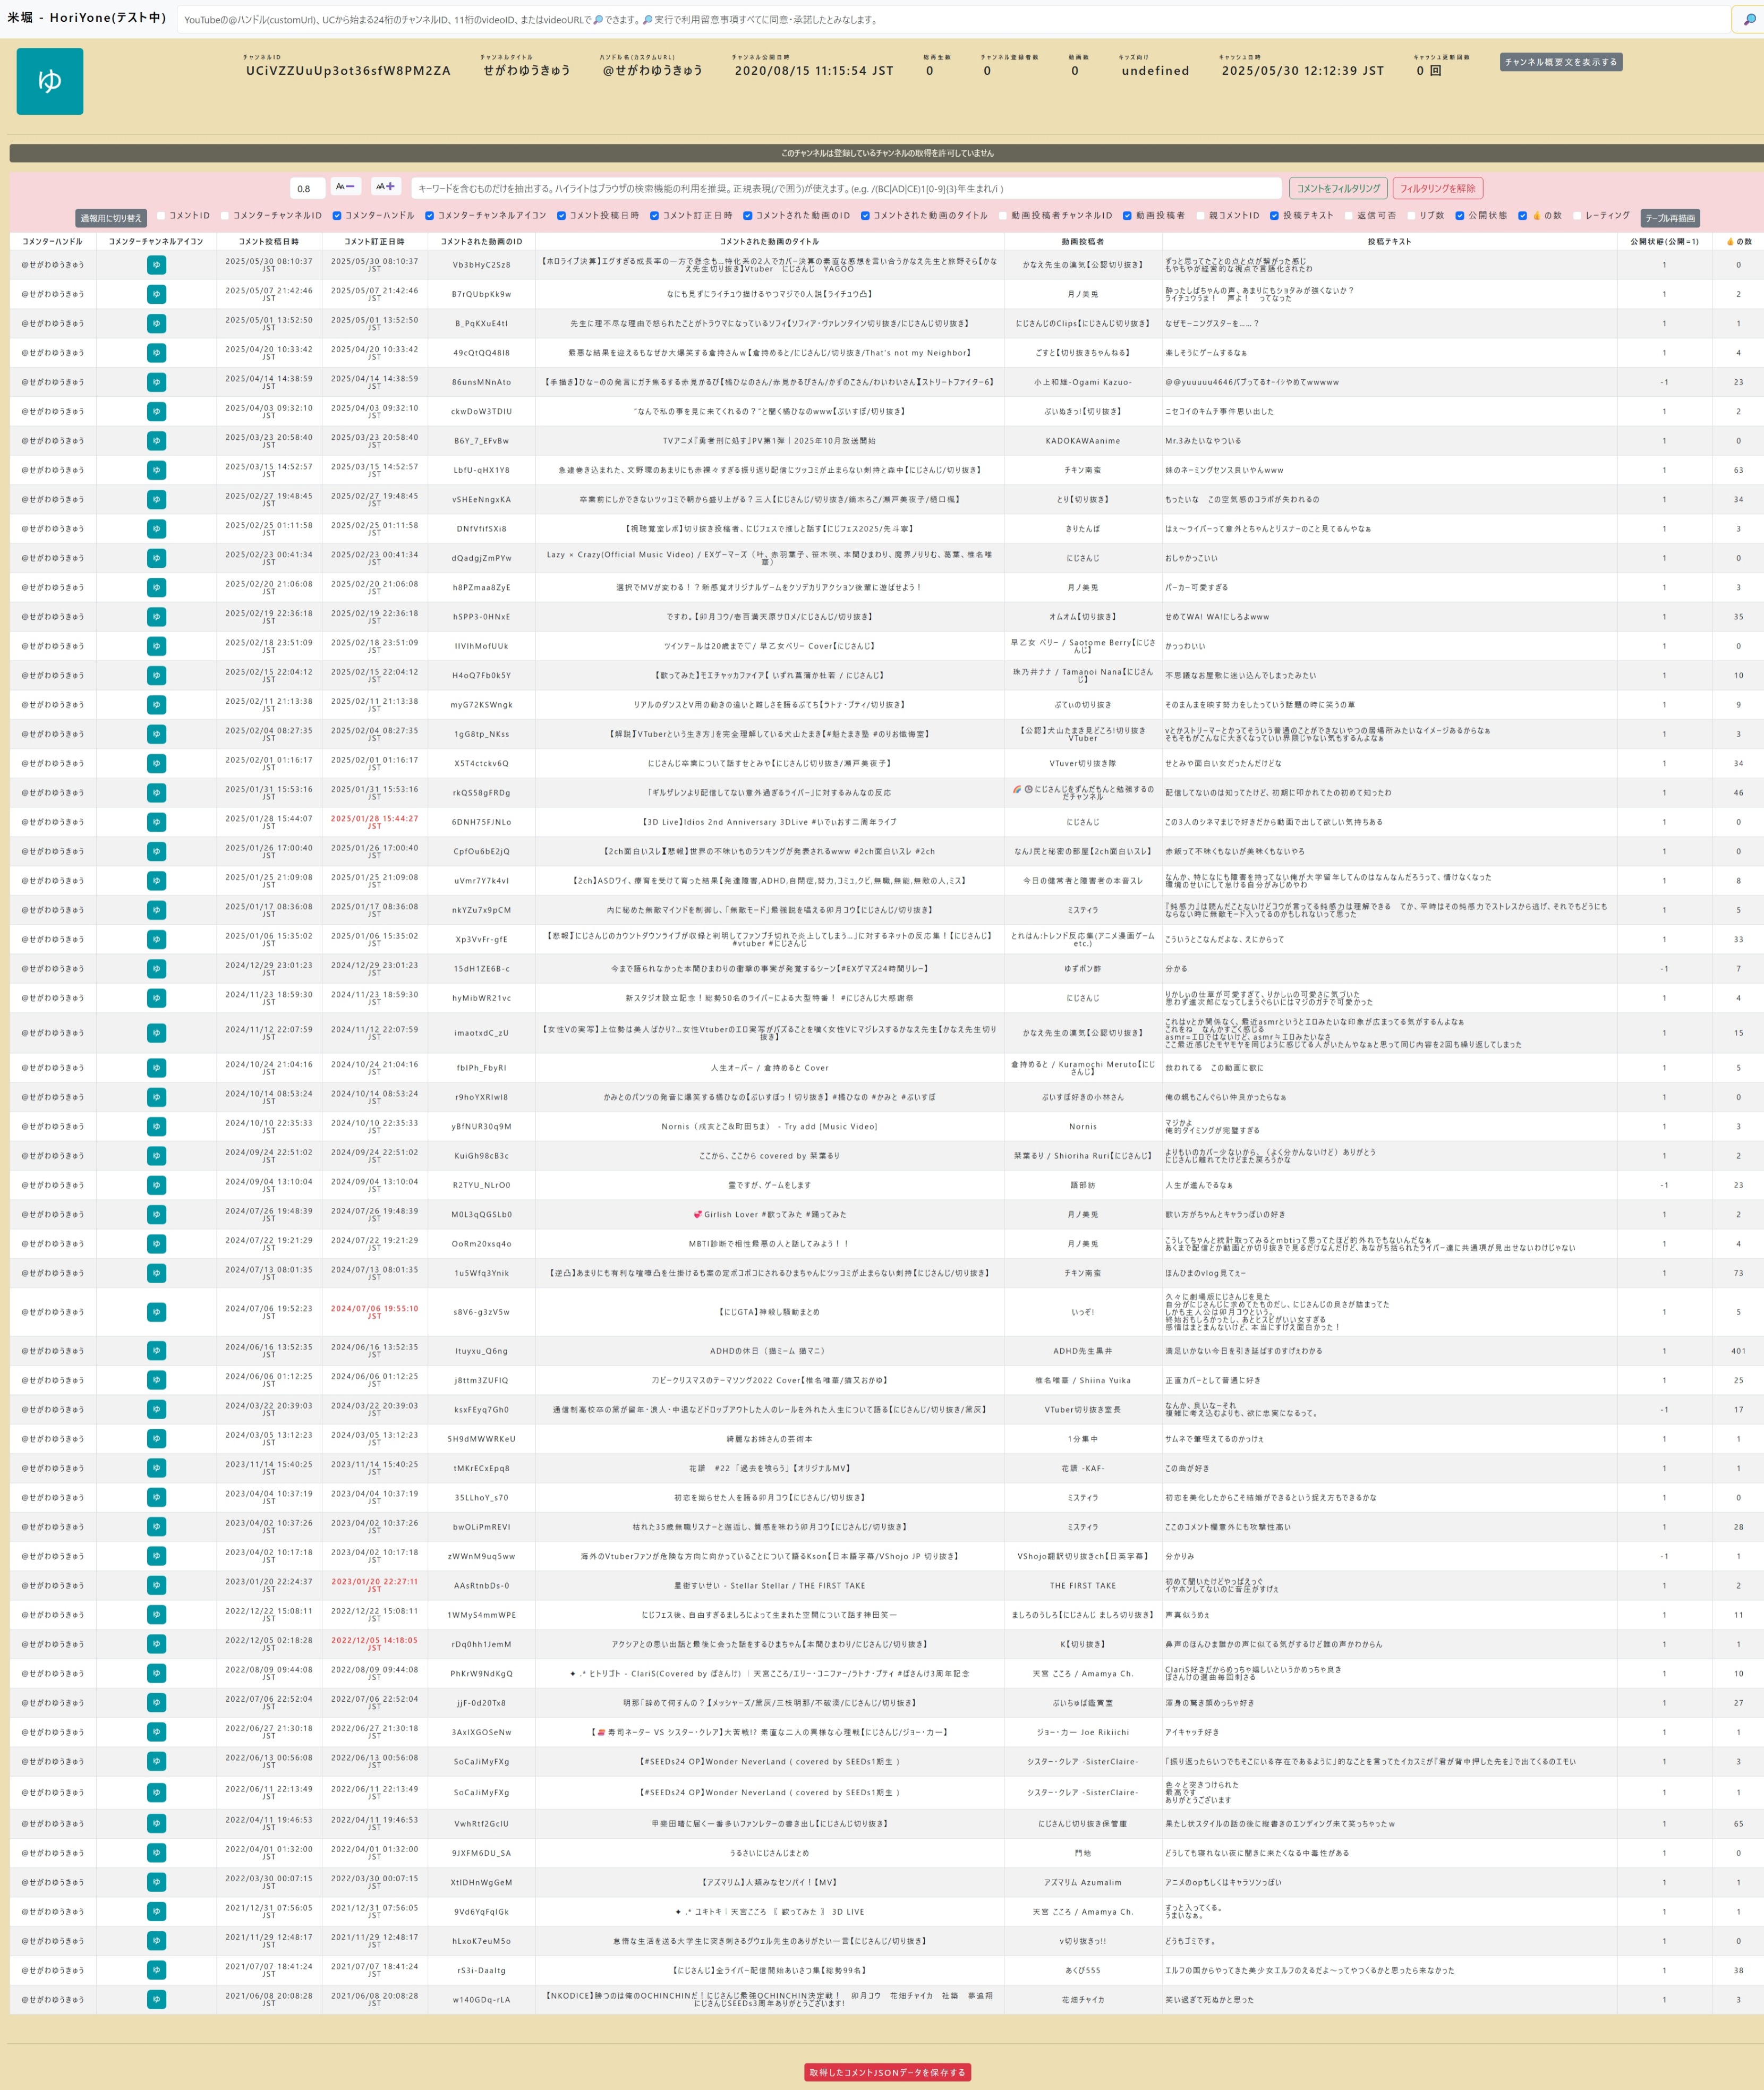1764x2090 pixels.
Task: Click red edited date 2025/01/28 15:44:27
Action: tap(374, 821)
